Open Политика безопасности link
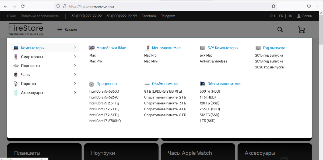 40,16
